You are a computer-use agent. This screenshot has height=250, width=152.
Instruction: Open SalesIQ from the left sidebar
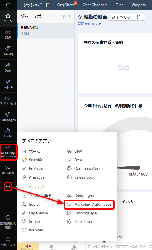[8, 51]
